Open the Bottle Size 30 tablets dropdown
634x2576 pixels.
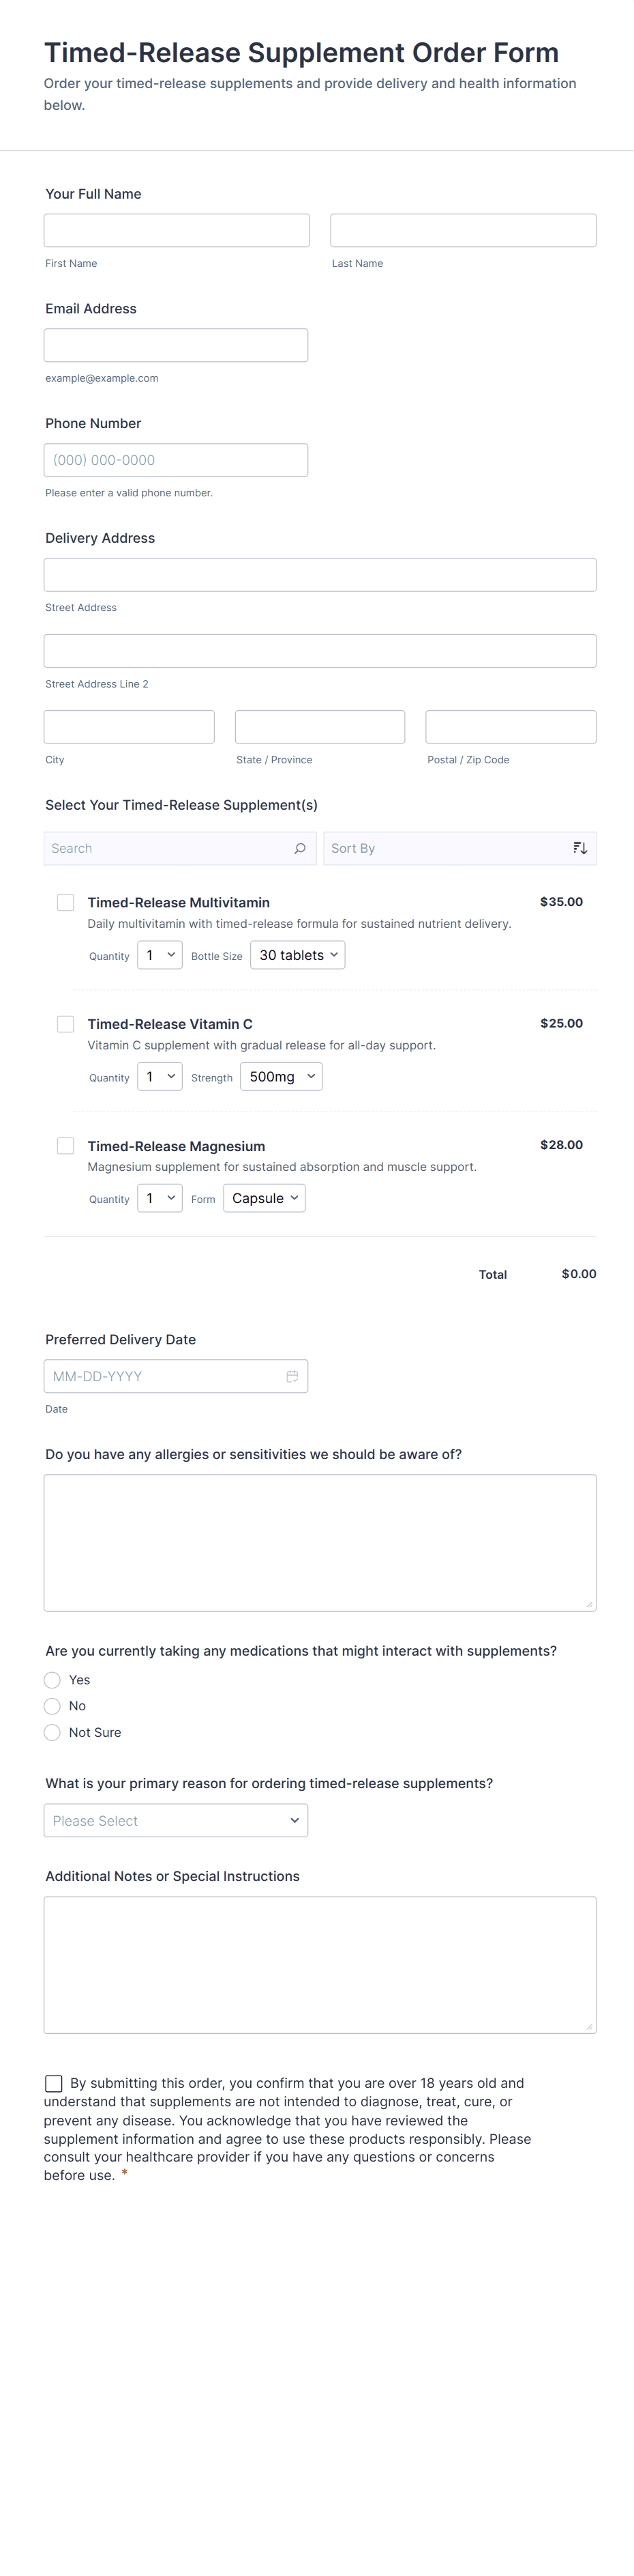pyautogui.click(x=297, y=955)
